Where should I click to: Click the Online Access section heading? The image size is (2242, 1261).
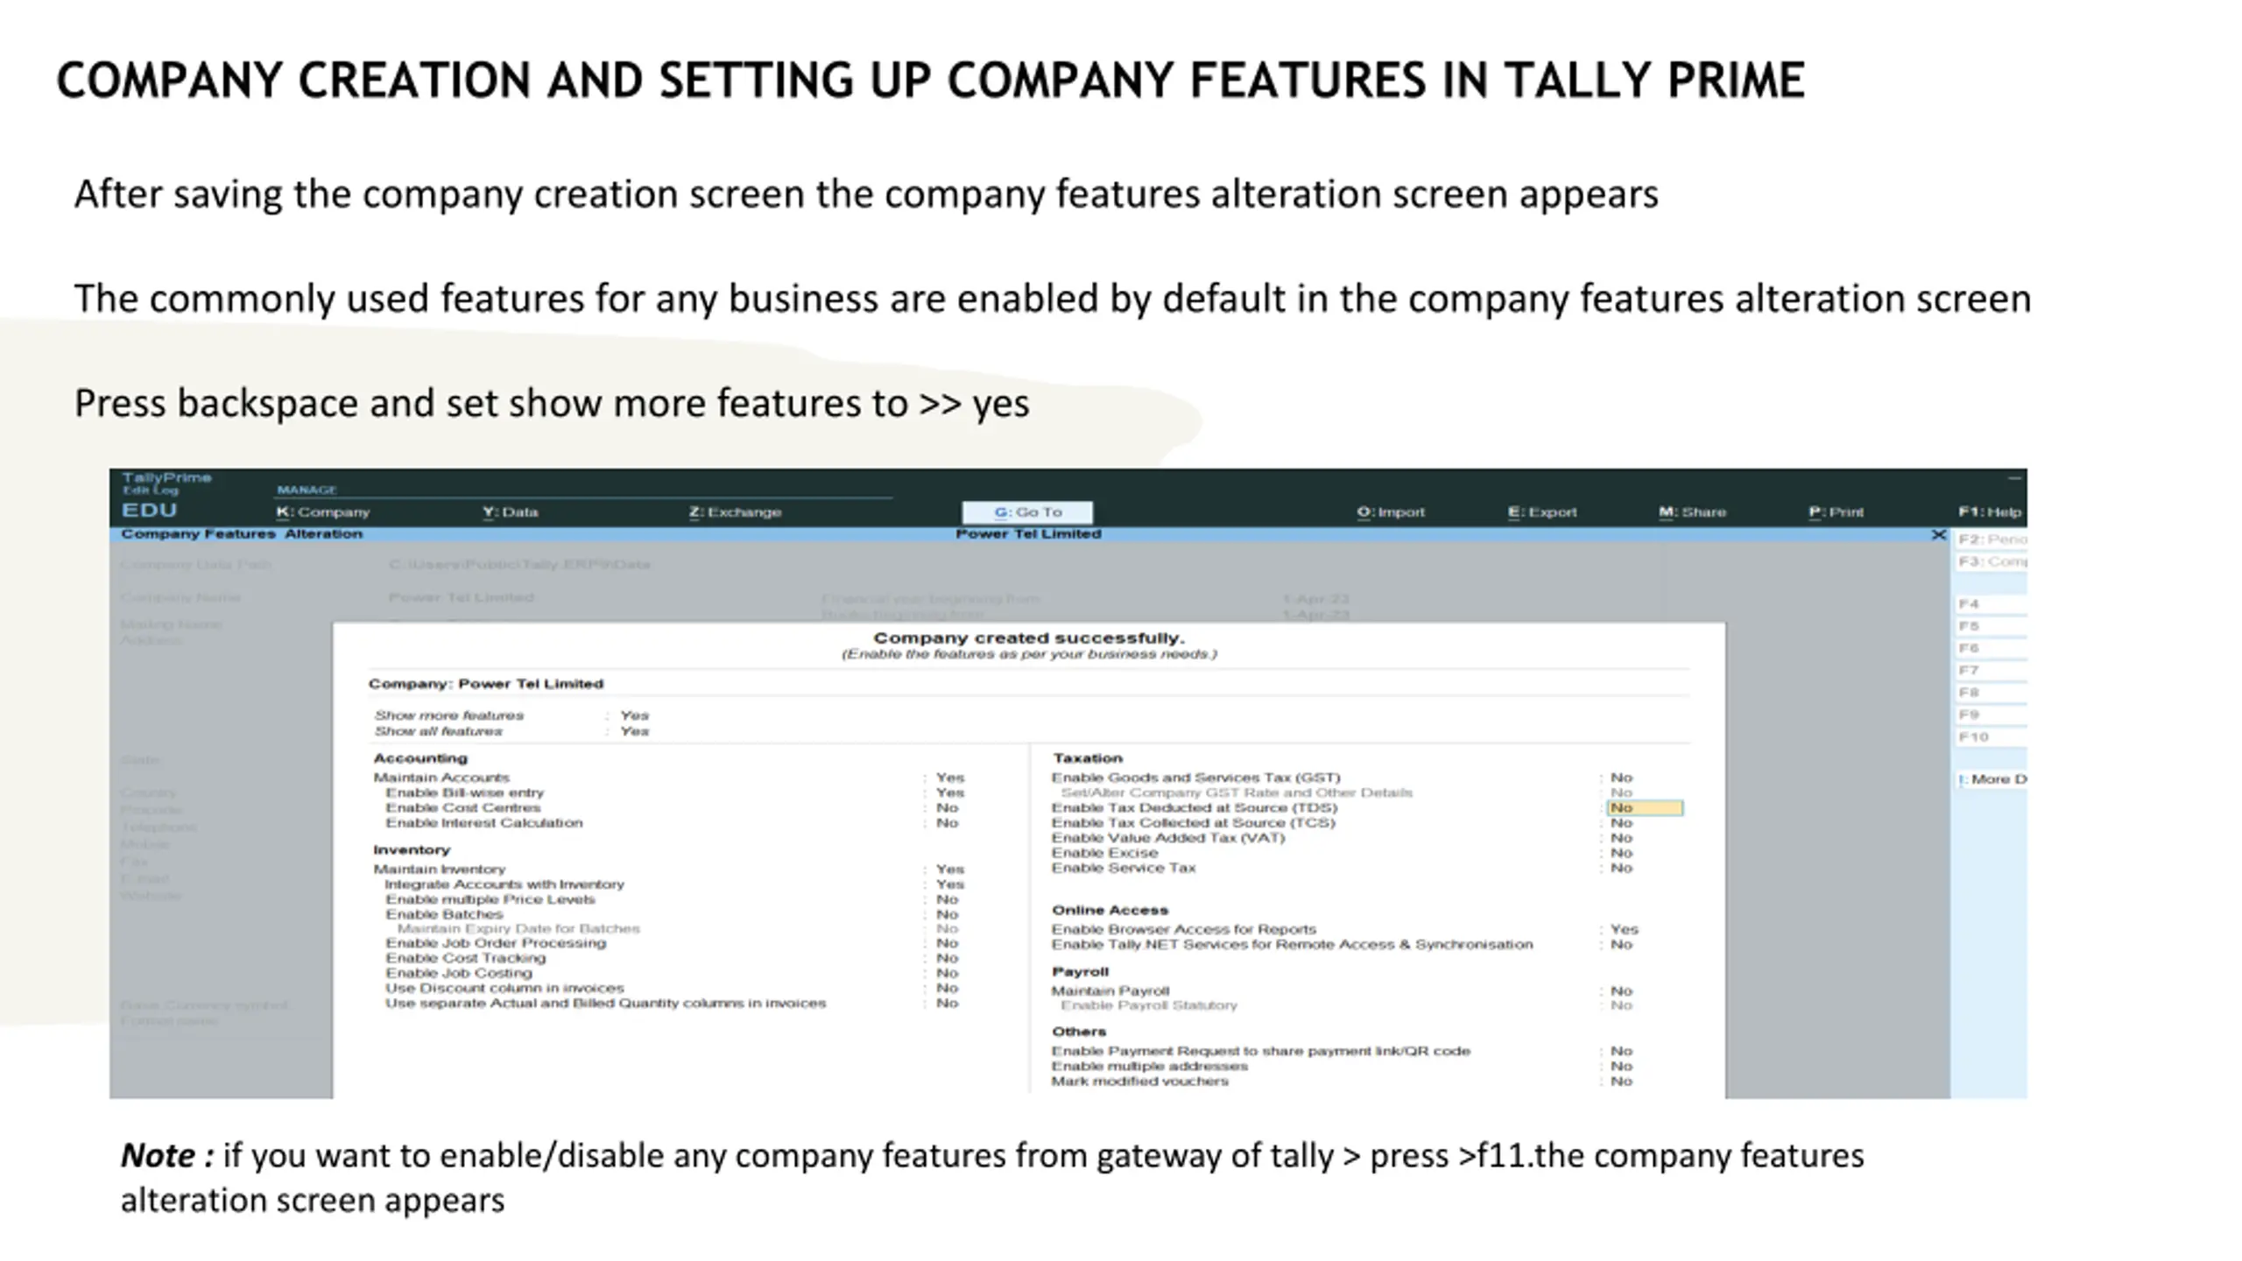tap(1110, 911)
